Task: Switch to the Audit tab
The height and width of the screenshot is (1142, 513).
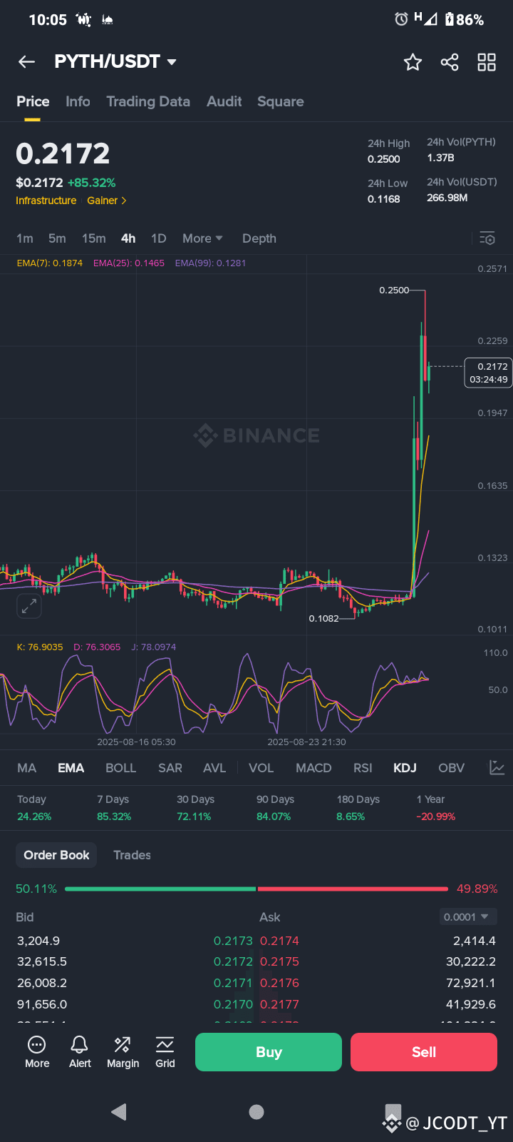Action: [x=224, y=101]
